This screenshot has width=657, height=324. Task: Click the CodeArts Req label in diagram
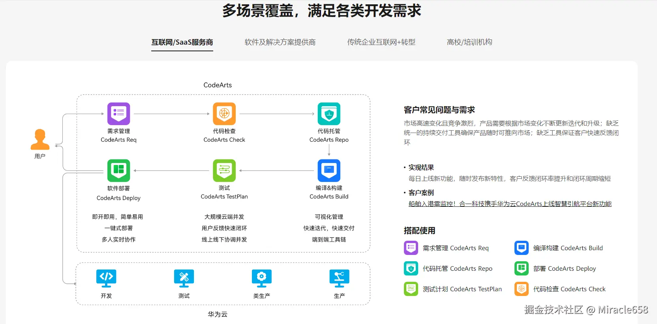[118, 140]
